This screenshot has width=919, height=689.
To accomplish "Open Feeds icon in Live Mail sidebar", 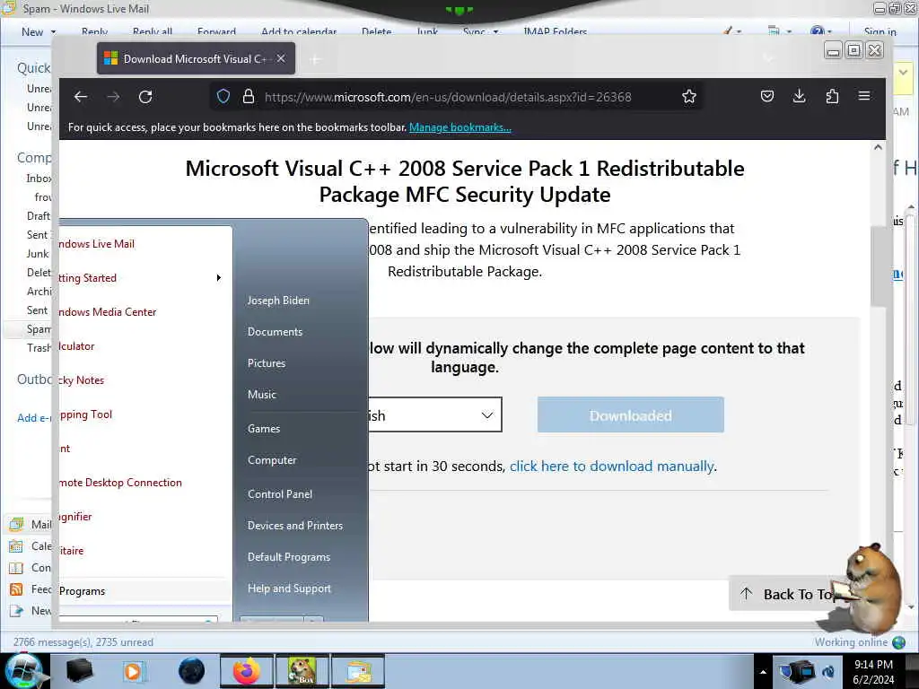I will pyautogui.click(x=16, y=589).
